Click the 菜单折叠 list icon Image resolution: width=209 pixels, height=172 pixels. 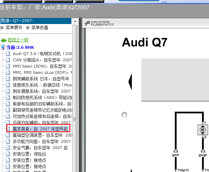point(28,28)
